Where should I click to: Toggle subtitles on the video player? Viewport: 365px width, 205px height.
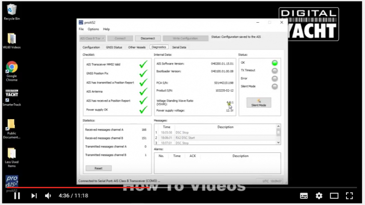[x=304, y=196]
